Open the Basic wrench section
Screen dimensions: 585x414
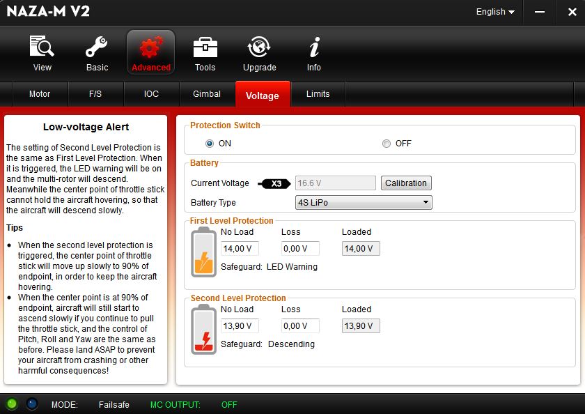[x=97, y=53]
